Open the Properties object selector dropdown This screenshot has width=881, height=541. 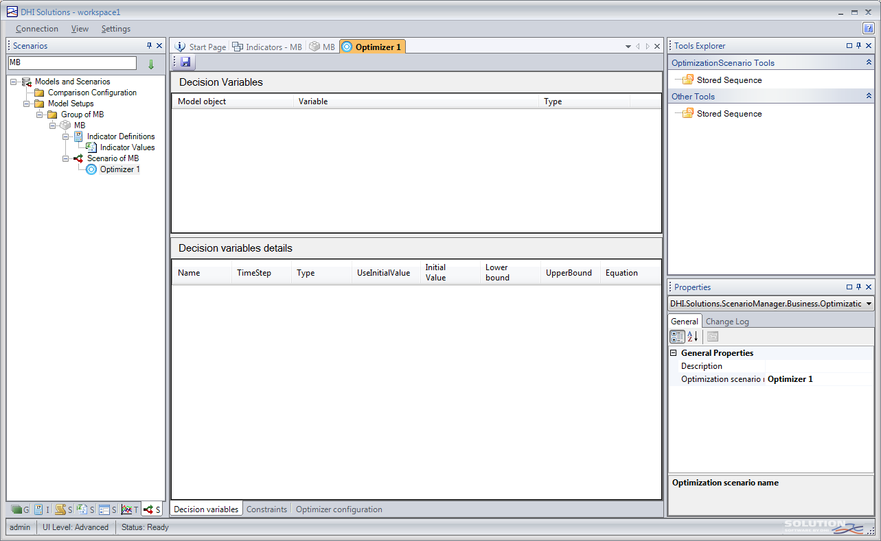click(870, 303)
